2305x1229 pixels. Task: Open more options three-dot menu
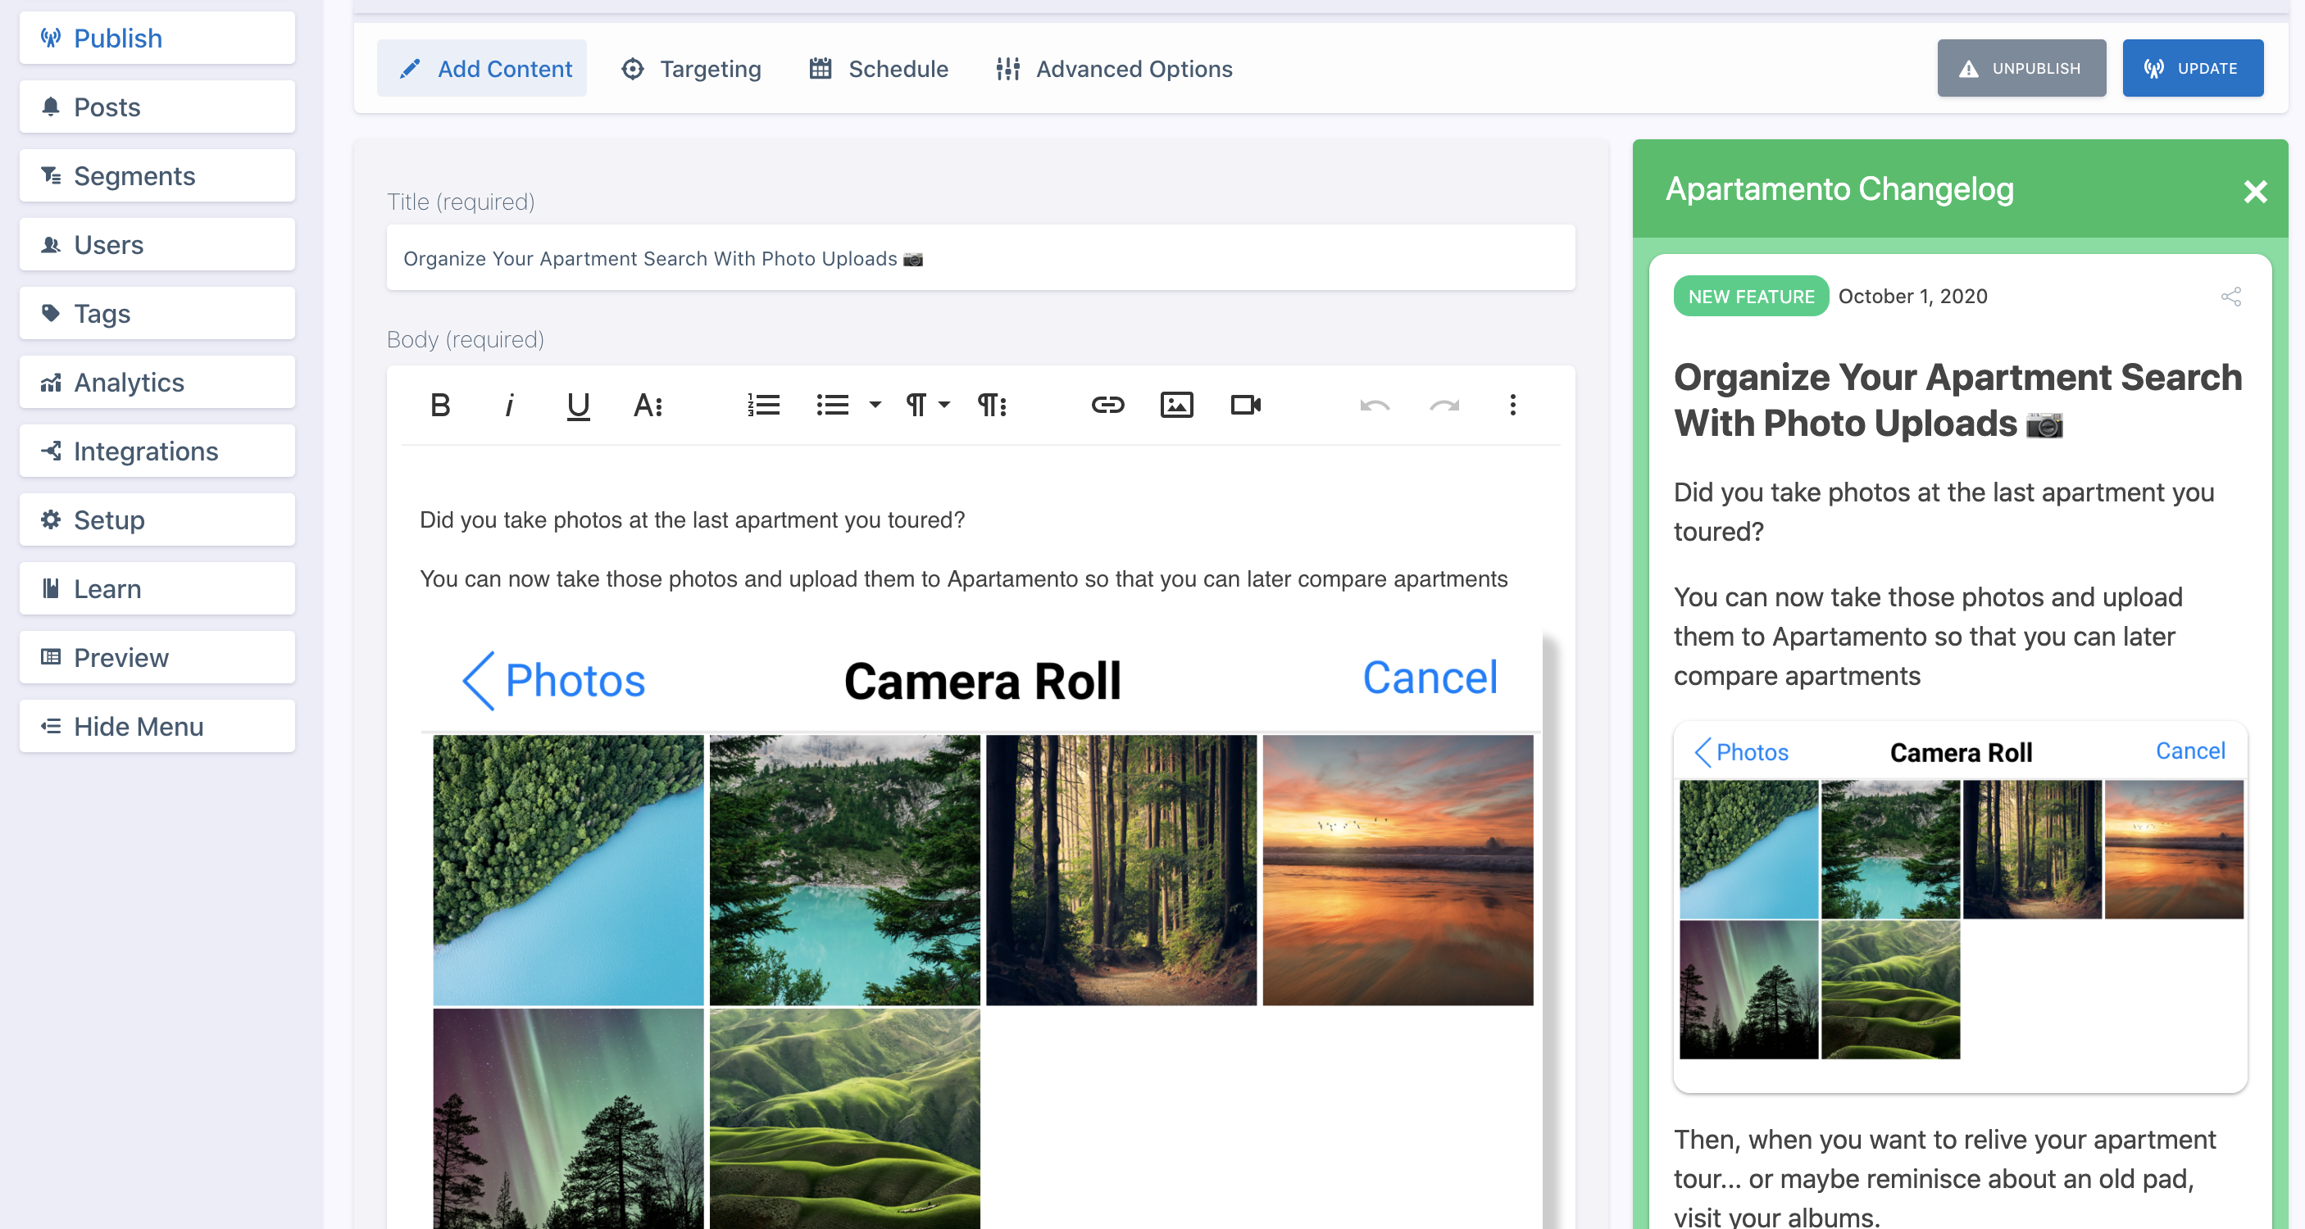tap(1512, 406)
